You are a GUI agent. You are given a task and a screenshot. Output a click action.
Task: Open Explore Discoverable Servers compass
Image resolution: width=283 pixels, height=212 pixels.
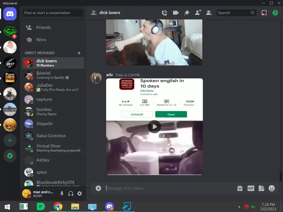coord(10,156)
